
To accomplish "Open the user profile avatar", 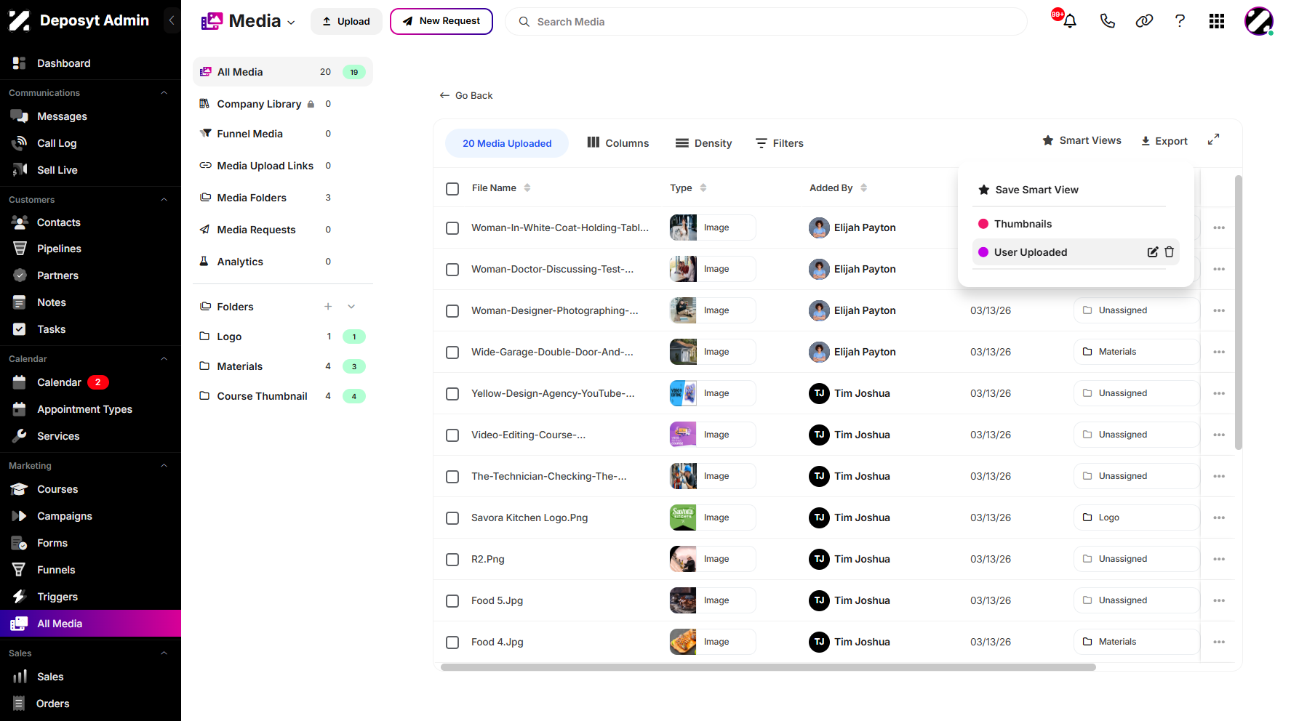I will pyautogui.click(x=1258, y=21).
